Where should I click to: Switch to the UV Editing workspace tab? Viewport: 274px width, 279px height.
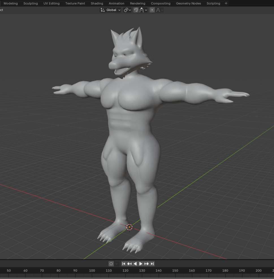pos(51,3)
